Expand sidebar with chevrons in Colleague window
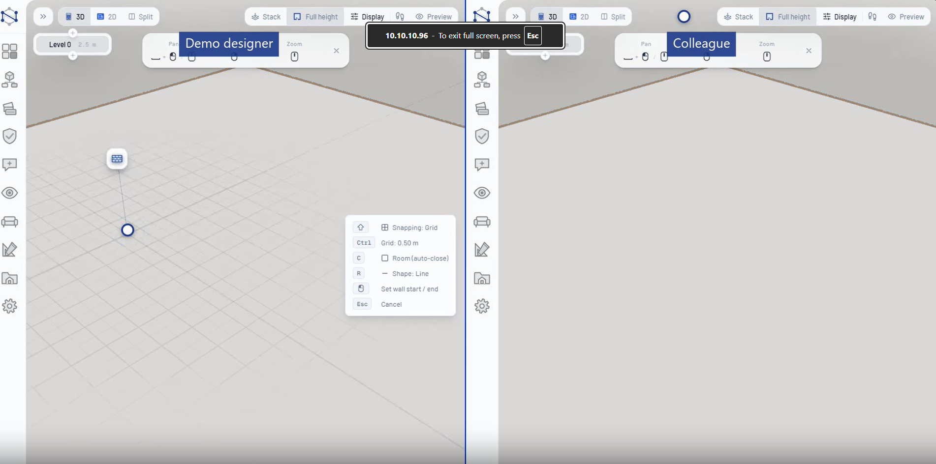Viewport: 936px width, 464px height. [x=516, y=17]
